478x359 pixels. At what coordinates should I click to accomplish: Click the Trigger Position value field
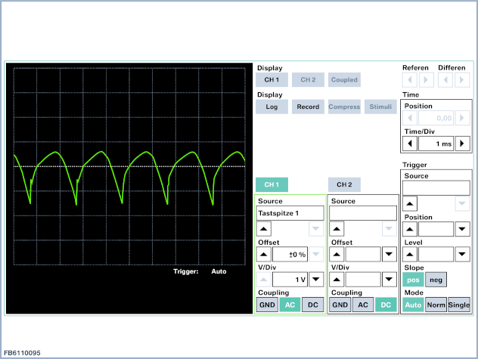click(x=436, y=229)
